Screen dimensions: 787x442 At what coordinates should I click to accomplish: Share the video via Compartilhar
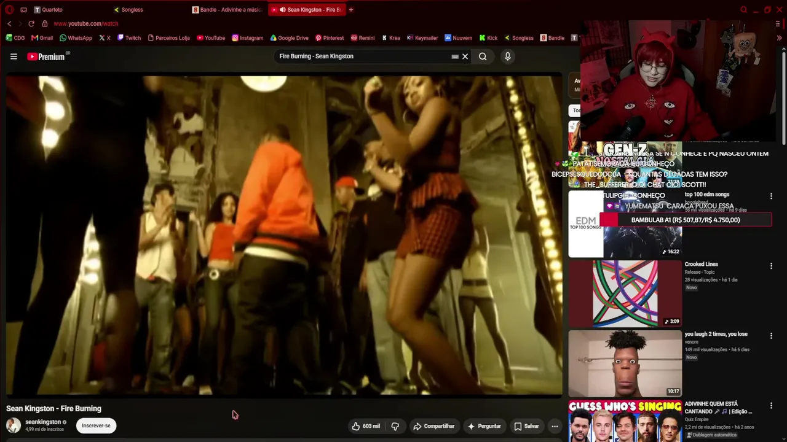coord(434,426)
